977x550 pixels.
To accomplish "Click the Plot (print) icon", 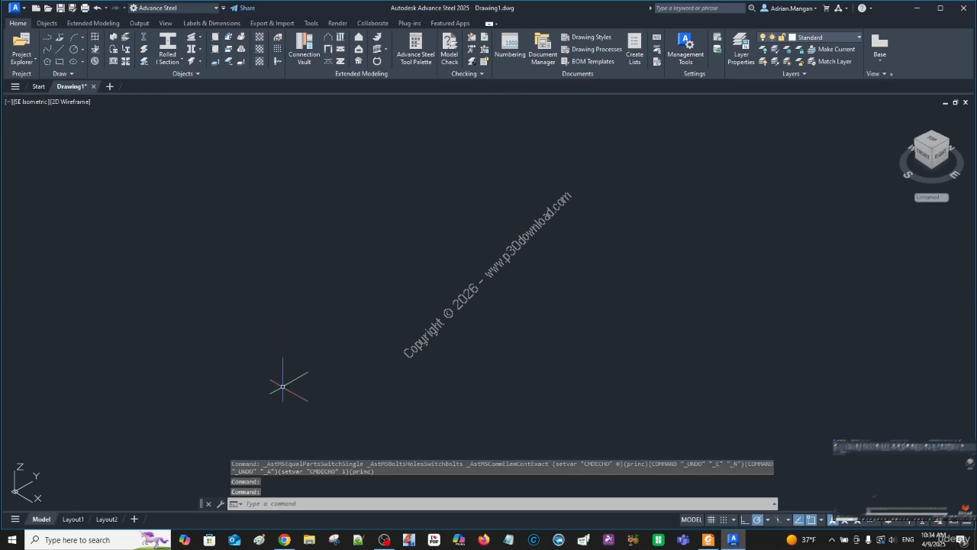I will click(85, 8).
